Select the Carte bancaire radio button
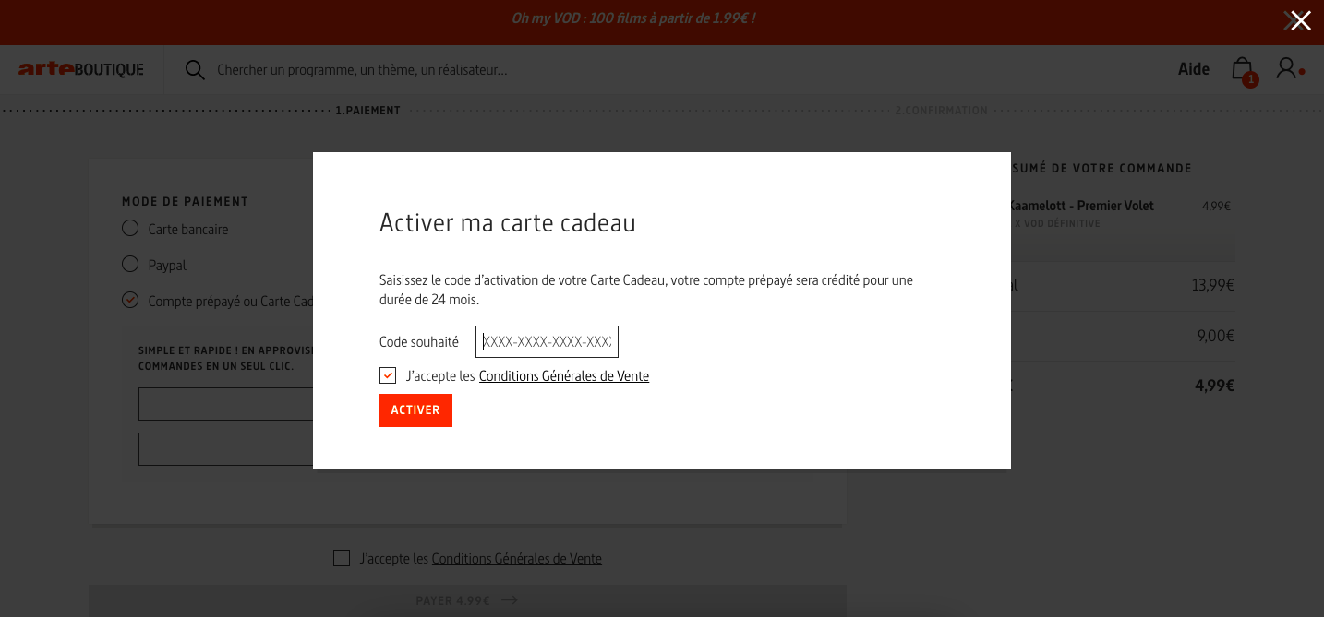1324x617 pixels. pyautogui.click(x=130, y=229)
